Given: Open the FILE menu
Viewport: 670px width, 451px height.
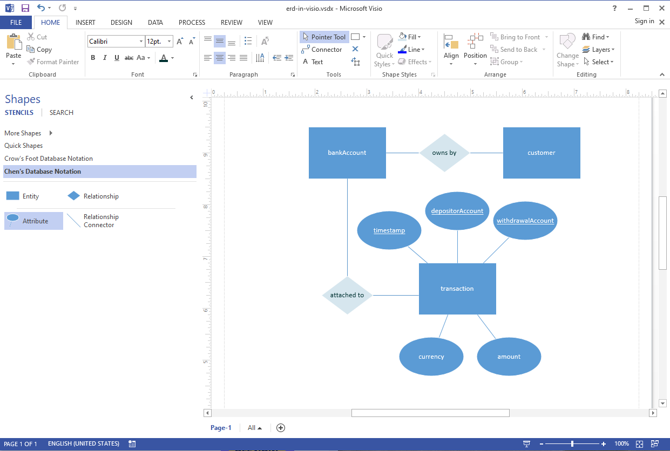Looking at the screenshot, I should tap(16, 23).
